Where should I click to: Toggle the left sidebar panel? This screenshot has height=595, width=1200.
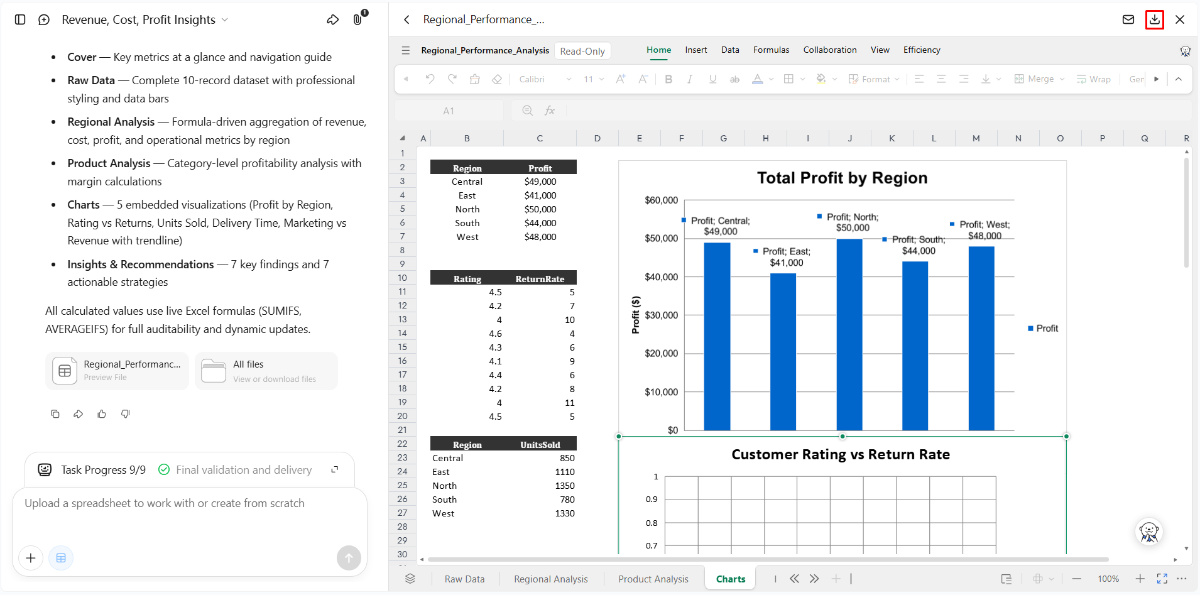click(x=20, y=19)
